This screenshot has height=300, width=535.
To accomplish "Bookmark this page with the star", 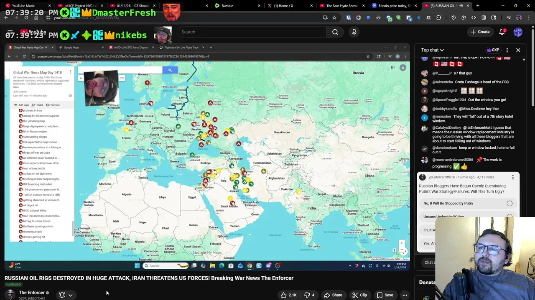I will tap(334, 17).
